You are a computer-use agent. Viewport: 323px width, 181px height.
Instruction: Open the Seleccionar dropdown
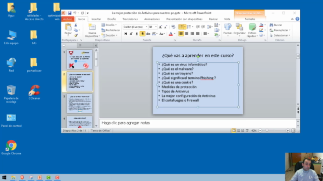280,35
